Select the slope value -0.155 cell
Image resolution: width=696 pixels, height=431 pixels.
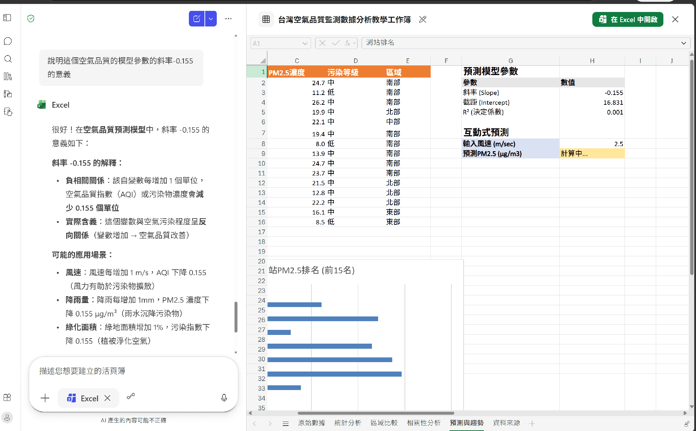click(x=592, y=93)
